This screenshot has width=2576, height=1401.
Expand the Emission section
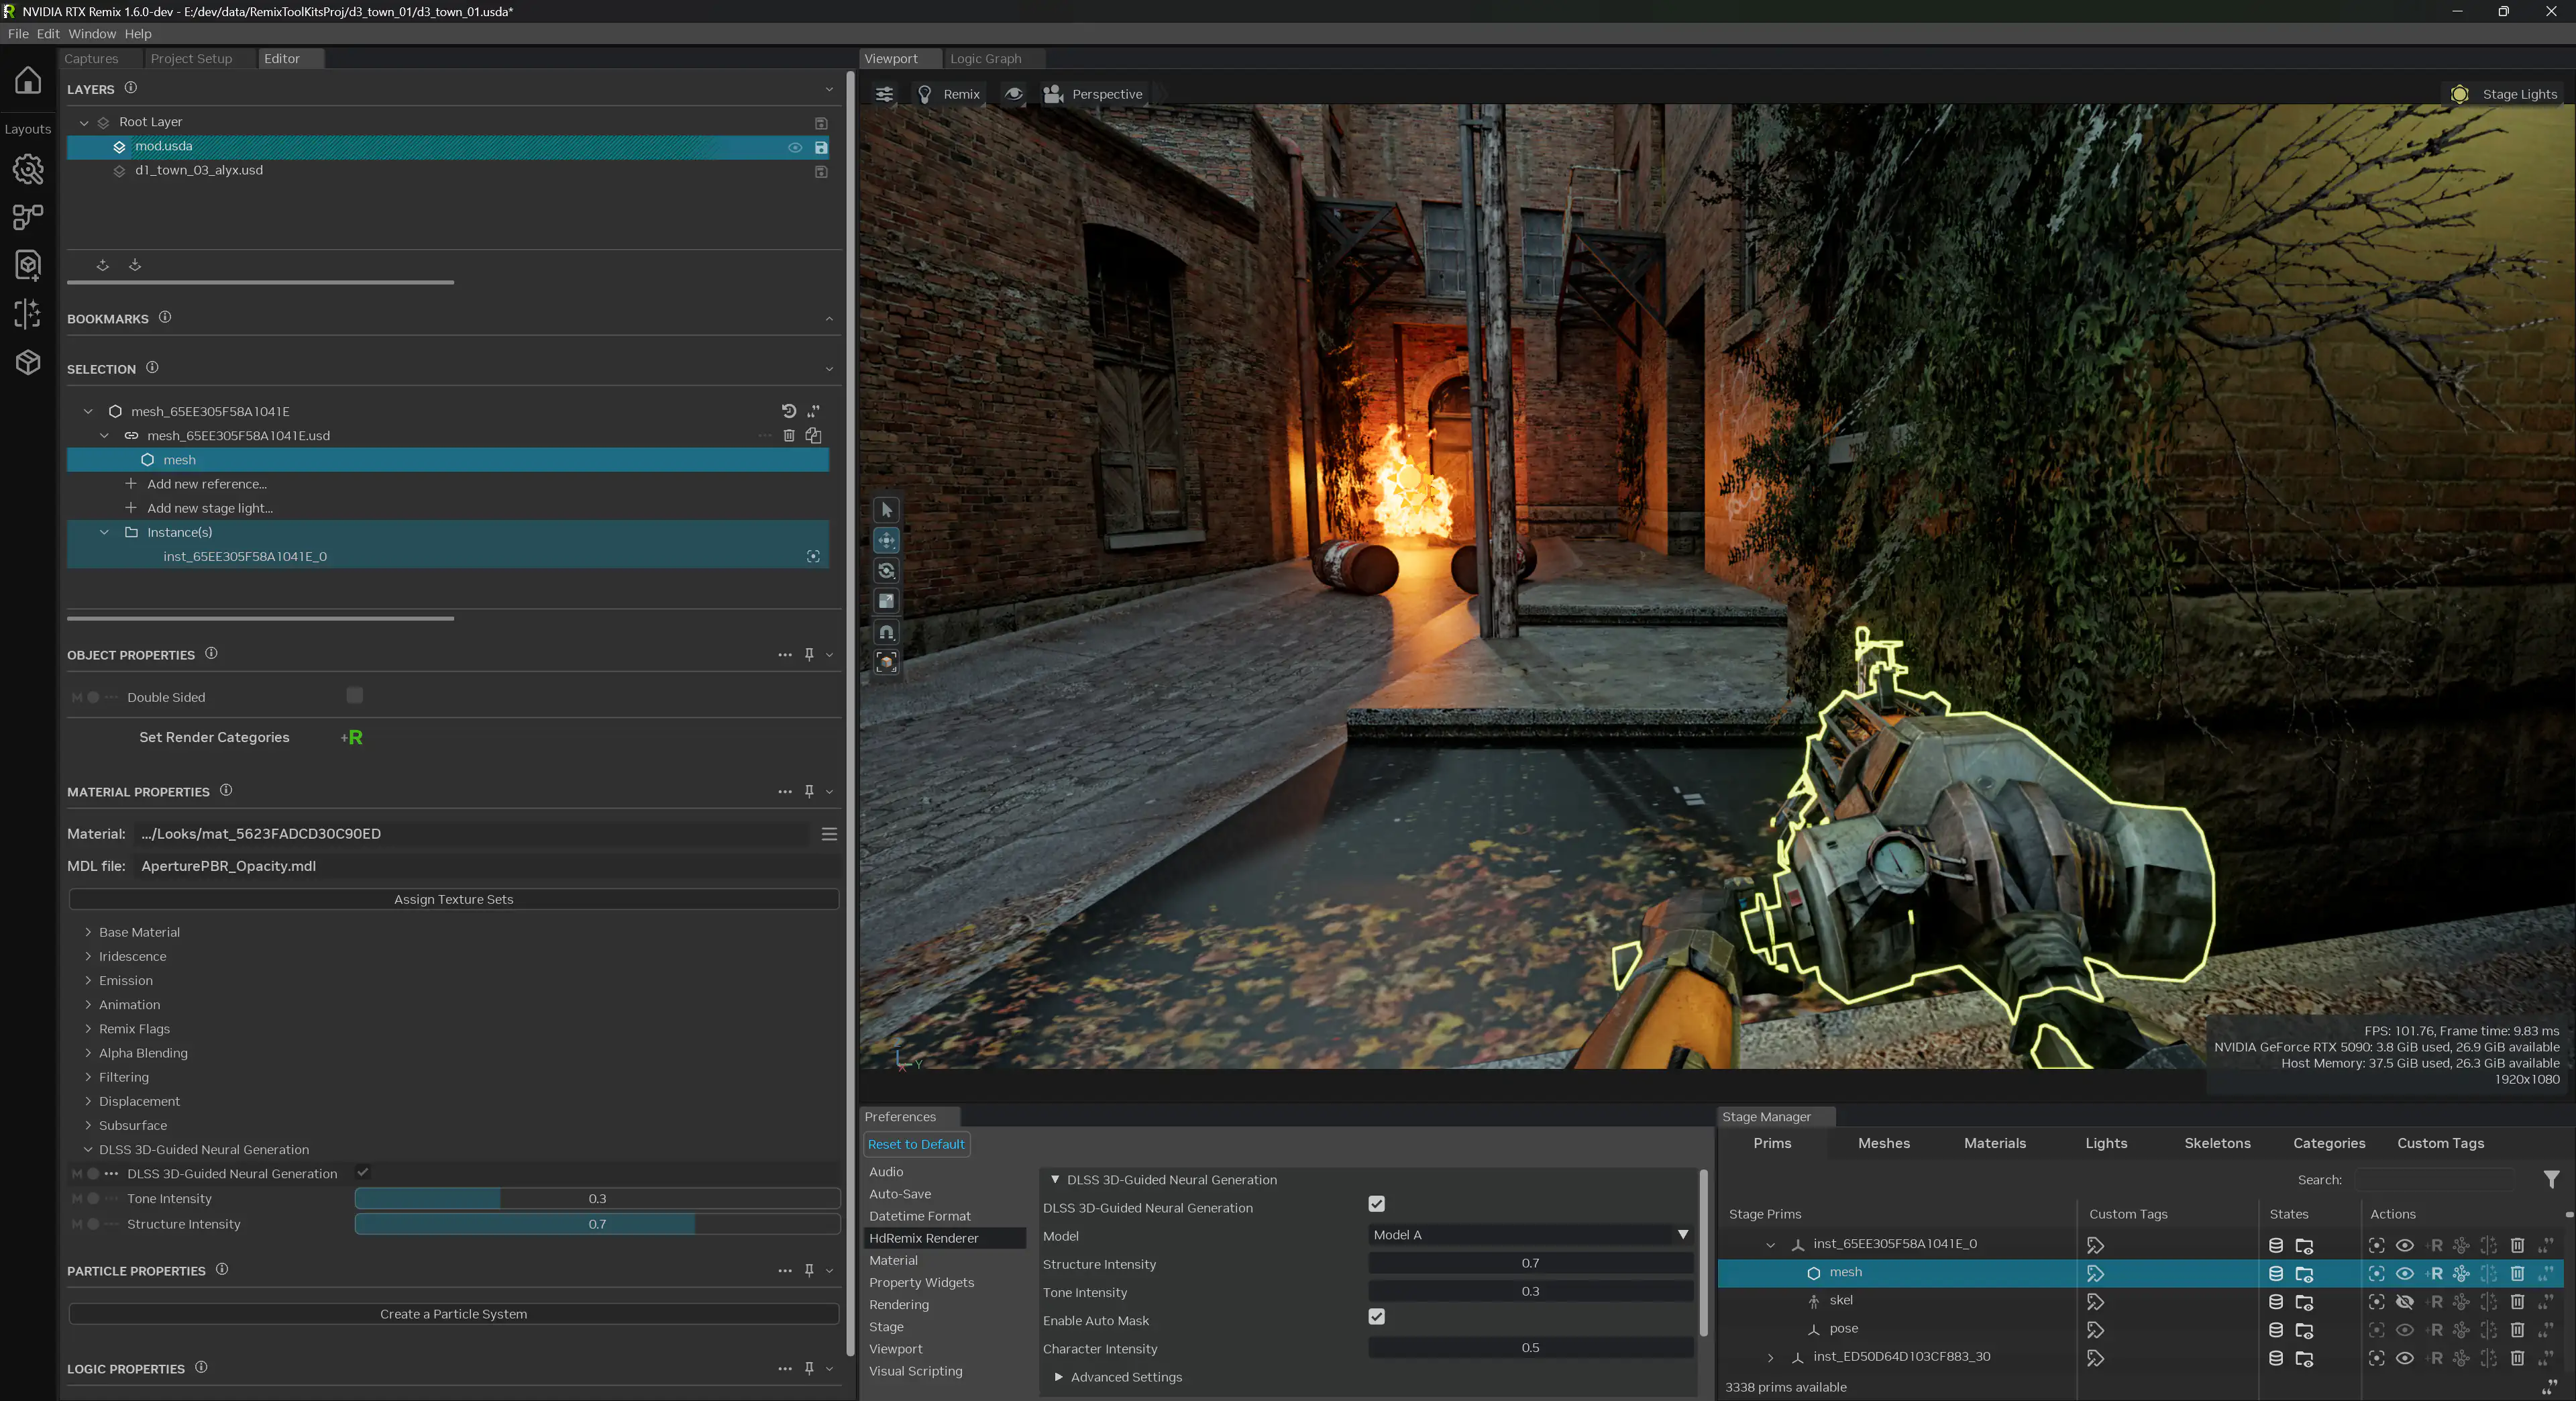(88, 981)
